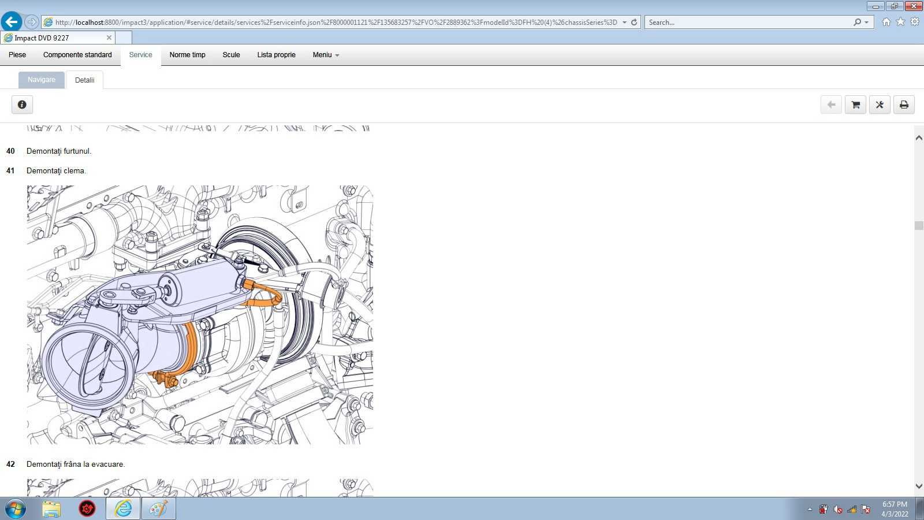
Task: Open Componente standard section
Action: [x=77, y=55]
